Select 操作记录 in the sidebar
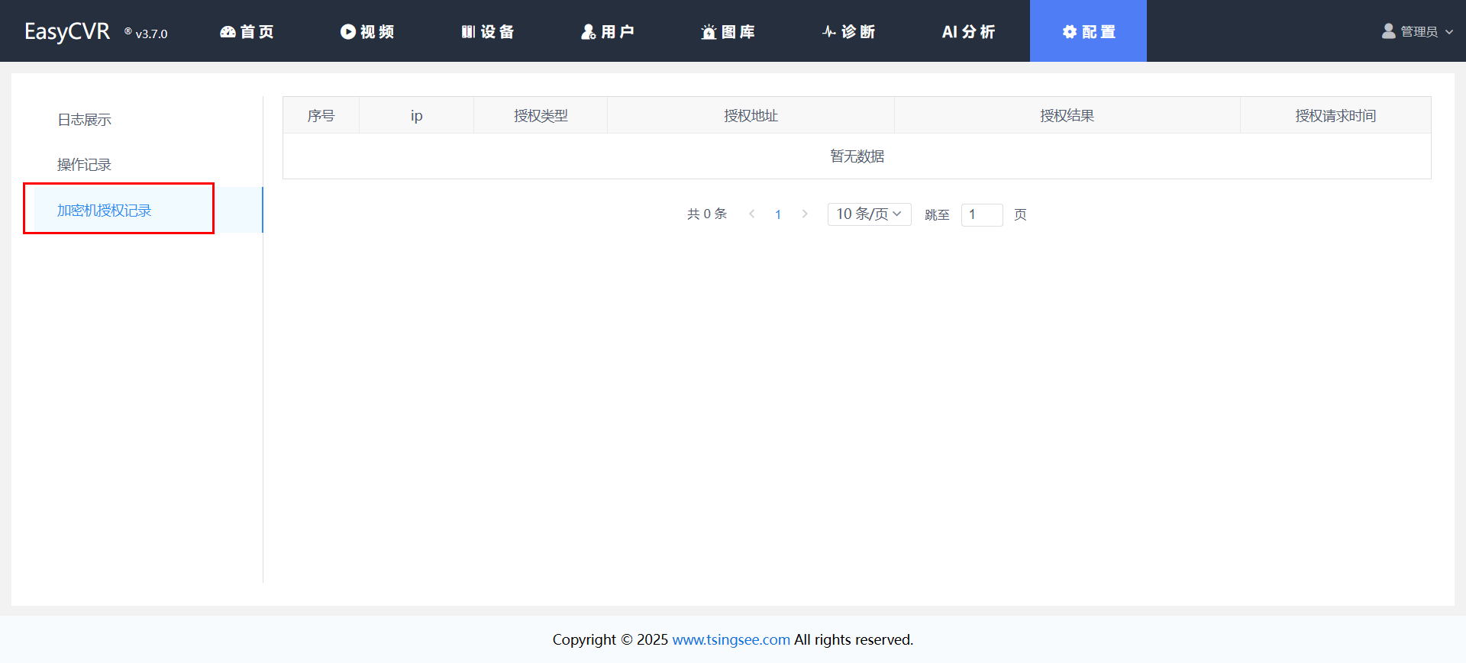The width and height of the screenshot is (1466, 663). pyautogui.click(x=85, y=165)
